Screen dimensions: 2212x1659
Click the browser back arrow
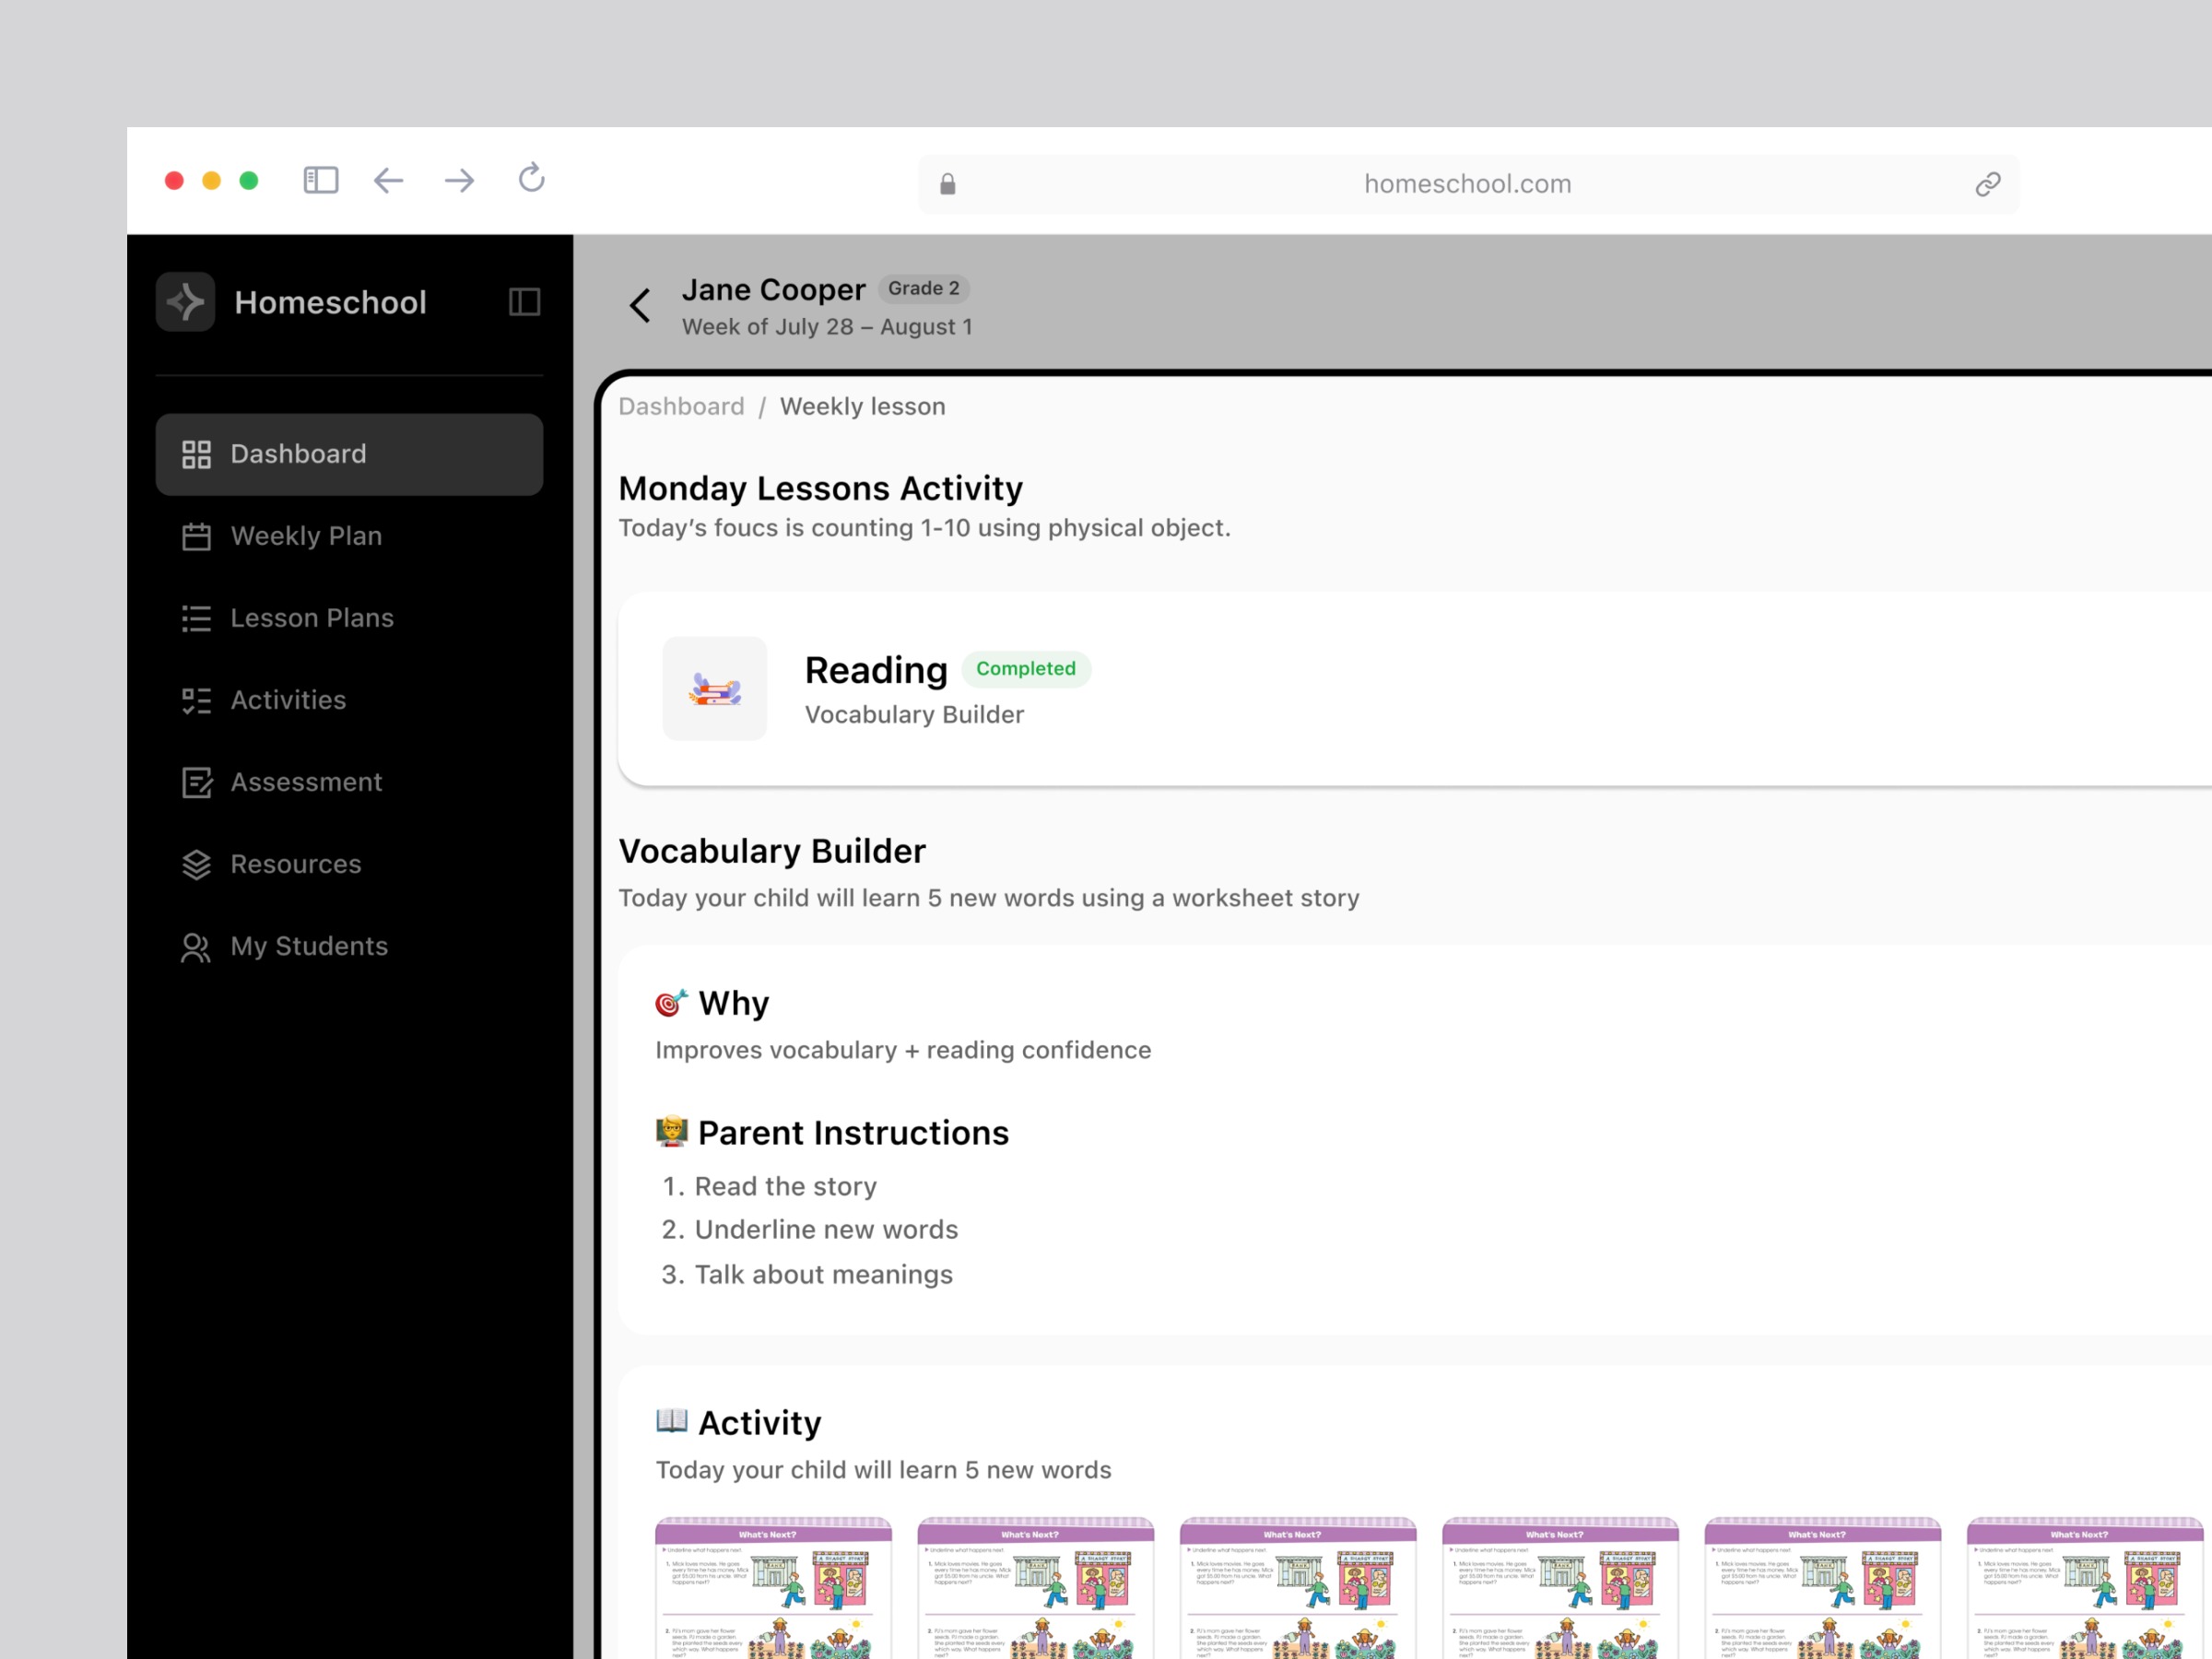pos(389,180)
